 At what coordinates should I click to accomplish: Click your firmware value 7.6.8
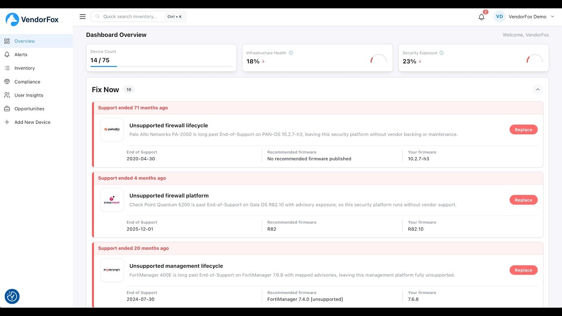413,299
